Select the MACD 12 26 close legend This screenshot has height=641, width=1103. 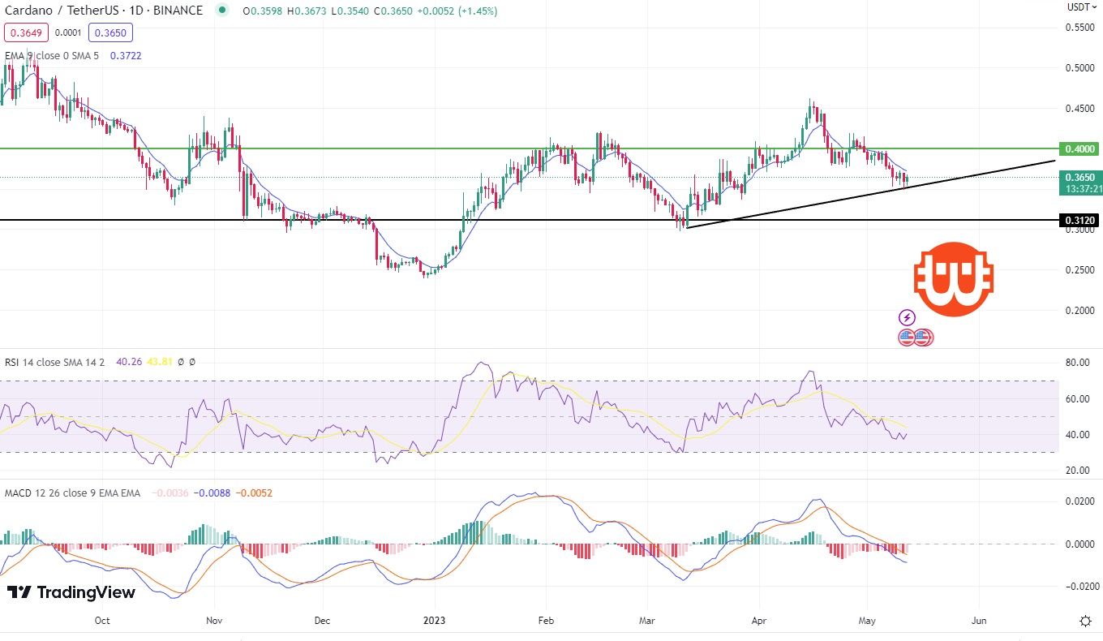pyautogui.click(x=72, y=493)
